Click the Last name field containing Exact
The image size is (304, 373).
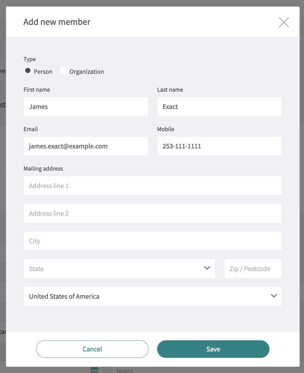(x=219, y=107)
